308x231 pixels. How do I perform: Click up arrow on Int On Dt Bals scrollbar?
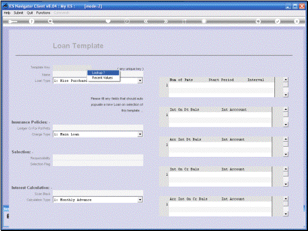pos(286,109)
